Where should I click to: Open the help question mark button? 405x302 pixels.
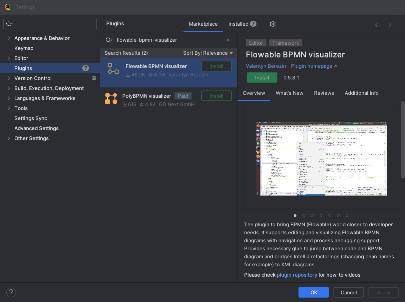11,292
